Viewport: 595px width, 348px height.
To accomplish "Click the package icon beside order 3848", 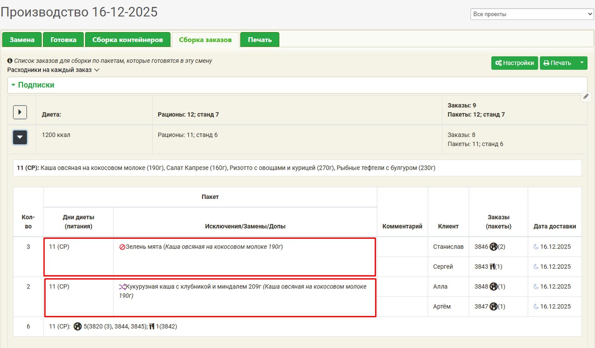I will point(493,287).
